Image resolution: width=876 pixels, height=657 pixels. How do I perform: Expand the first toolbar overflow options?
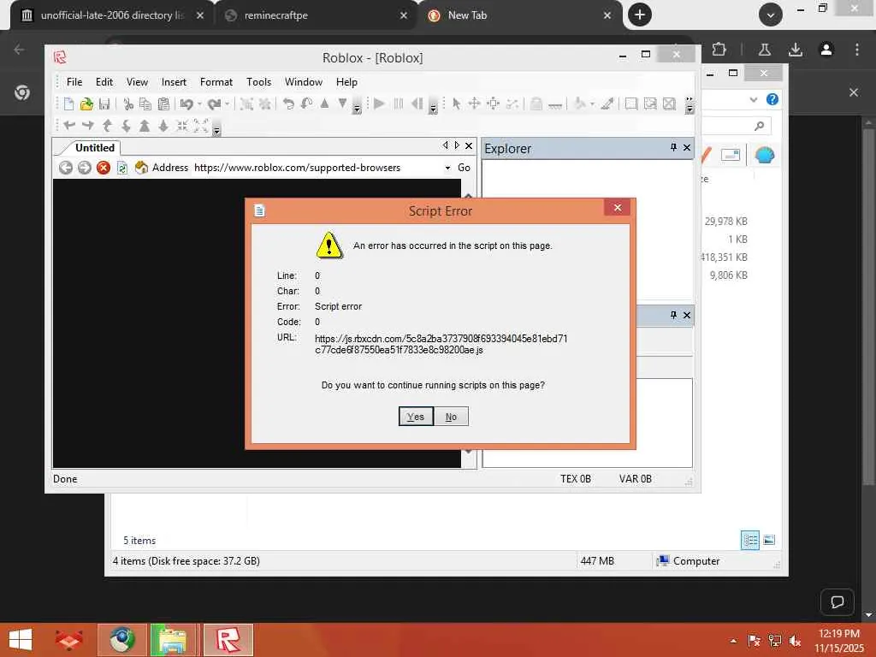tap(357, 106)
